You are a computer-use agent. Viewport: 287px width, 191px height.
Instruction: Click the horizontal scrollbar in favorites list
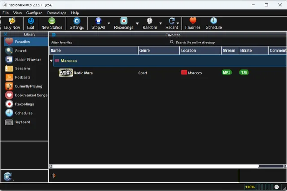coord(156,166)
